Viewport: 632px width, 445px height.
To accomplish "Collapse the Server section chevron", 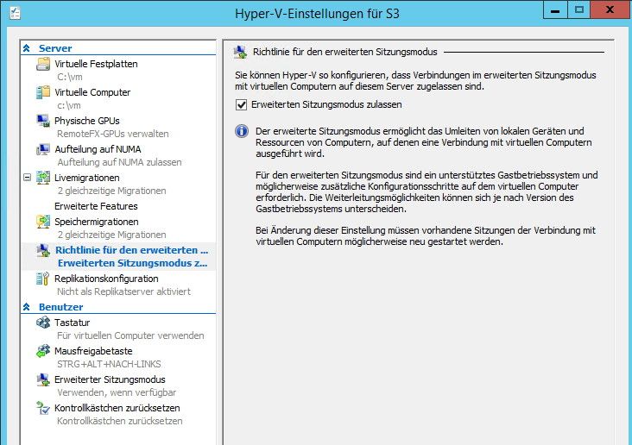I will pyautogui.click(x=27, y=48).
